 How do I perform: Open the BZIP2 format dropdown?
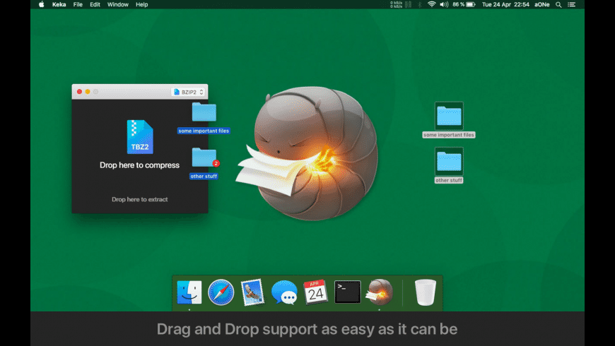click(188, 92)
